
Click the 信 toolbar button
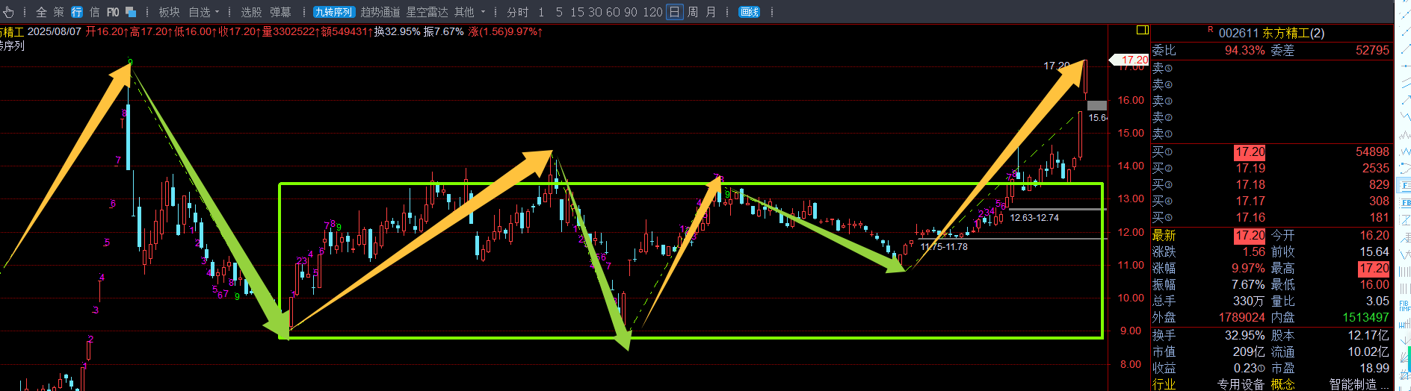coord(95,12)
